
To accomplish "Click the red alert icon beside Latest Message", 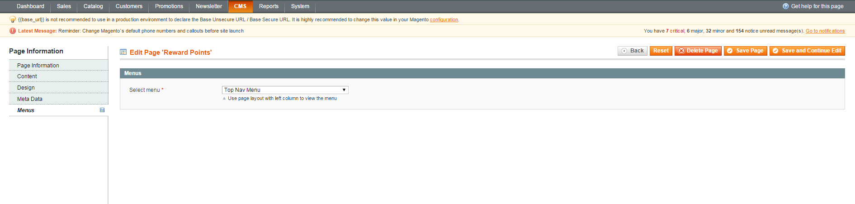I will [x=13, y=31].
